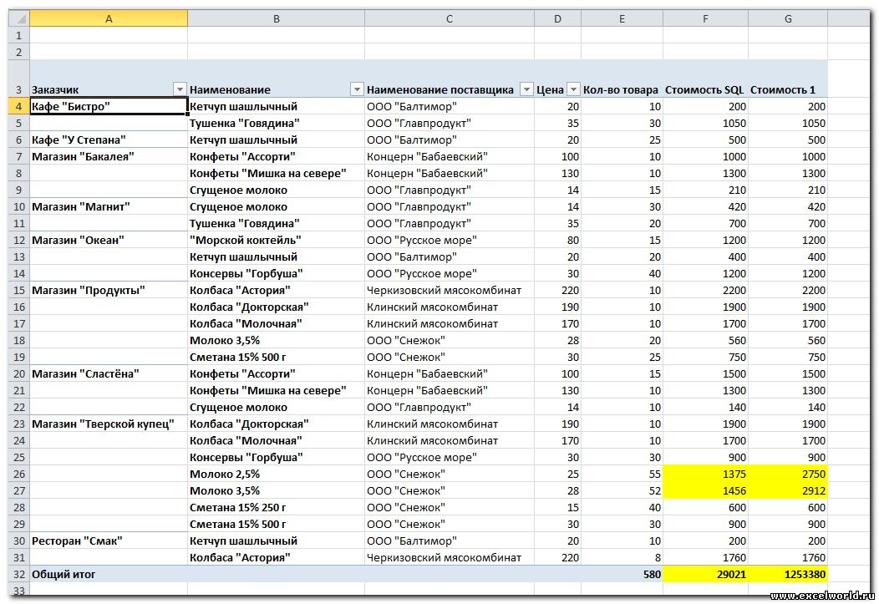
Task: Open the Заказчик filter dropdown
Action: tap(180, 89)
